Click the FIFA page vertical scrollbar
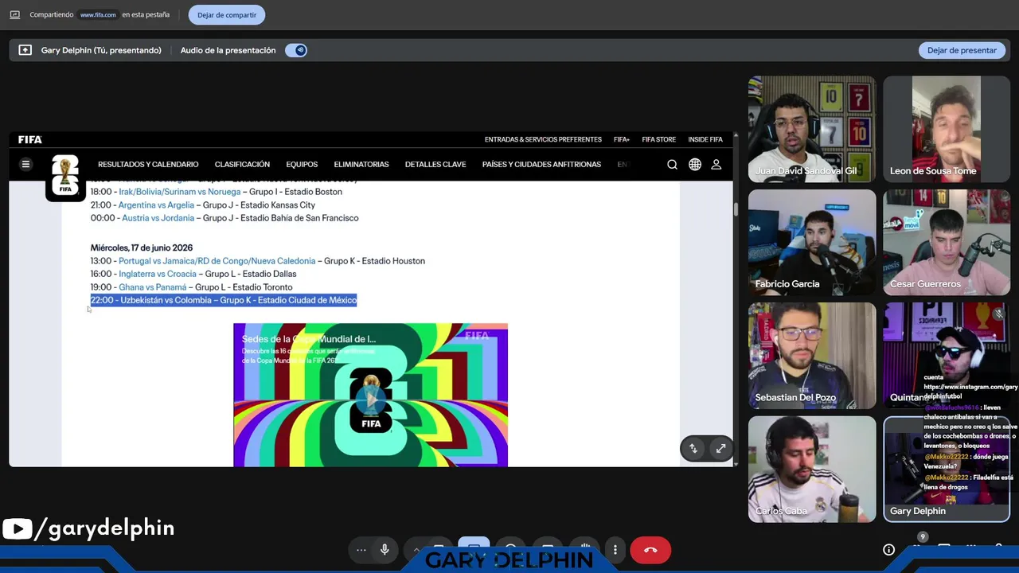 (736, 209)
